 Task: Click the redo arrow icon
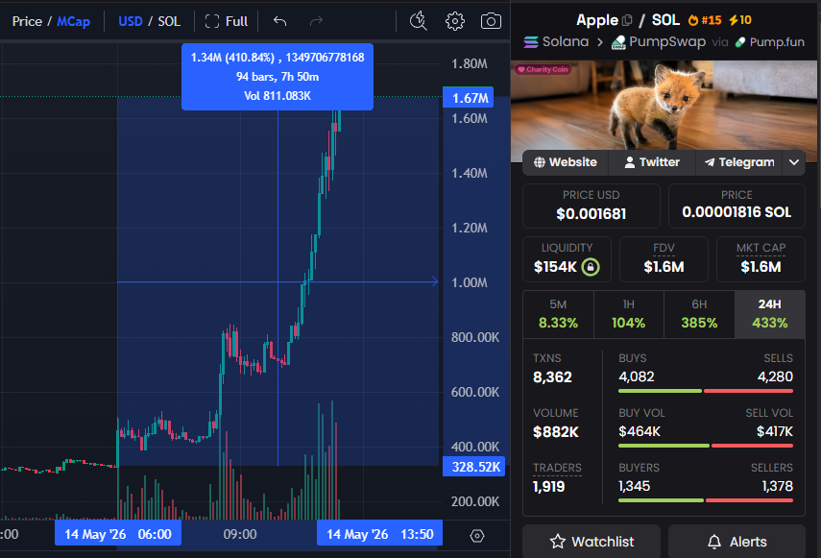pyautogui.click(x=316, y=21)
